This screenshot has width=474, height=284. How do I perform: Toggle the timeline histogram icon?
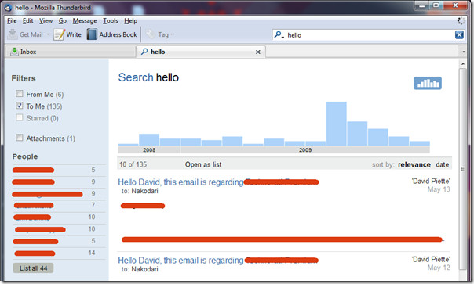pos(428,83)
